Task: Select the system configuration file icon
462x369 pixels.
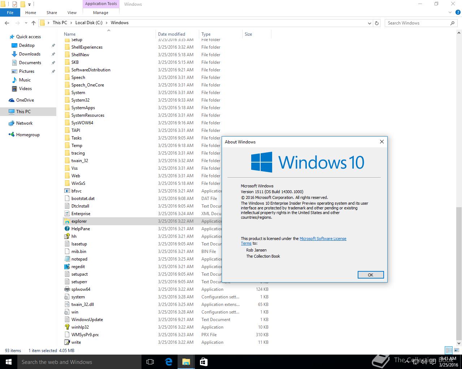Action: 67,297
